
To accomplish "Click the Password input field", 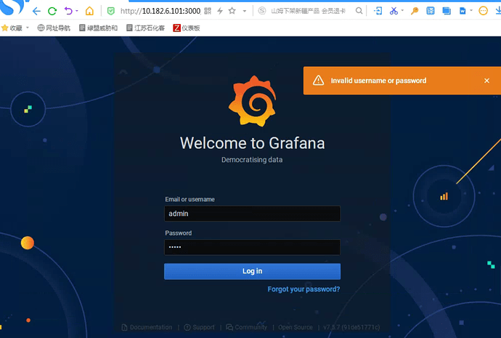I will 253,247.
